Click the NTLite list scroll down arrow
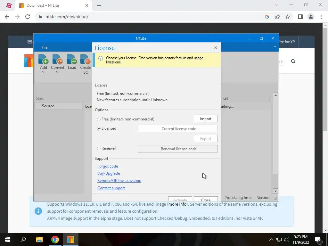 coord(275,191)
